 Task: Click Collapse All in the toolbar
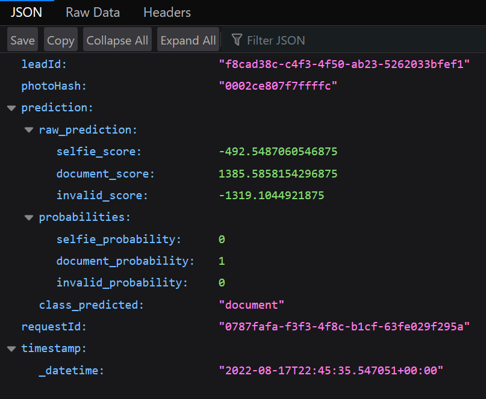(x=117, y=40)
